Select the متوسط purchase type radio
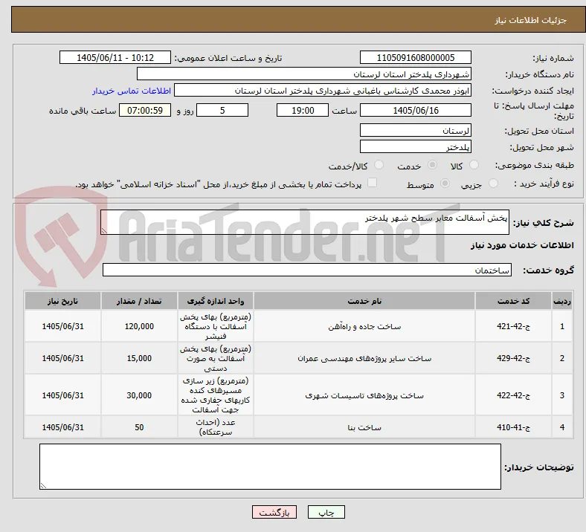586x532 pixels. [x=445, y=183]
